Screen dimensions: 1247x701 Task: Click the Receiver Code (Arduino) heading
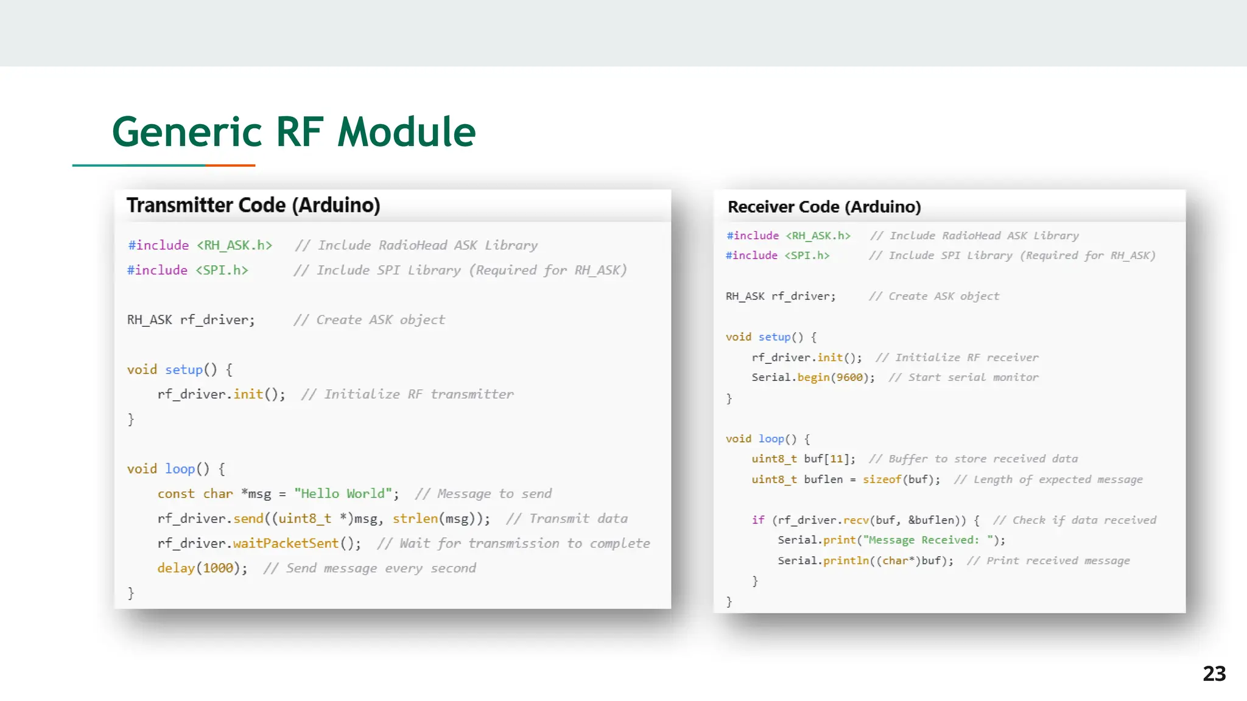[824, 207]
